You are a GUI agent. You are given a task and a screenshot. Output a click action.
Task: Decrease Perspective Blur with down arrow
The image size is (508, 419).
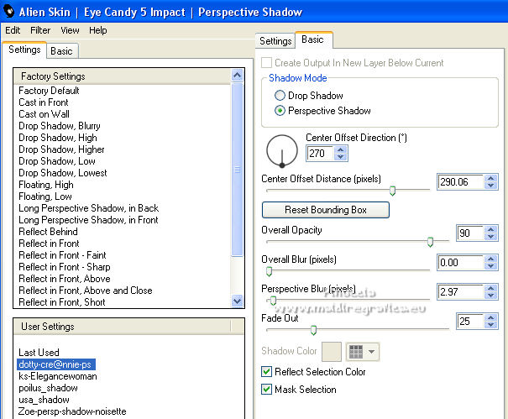pyautogui.click(x=491, y=296)
